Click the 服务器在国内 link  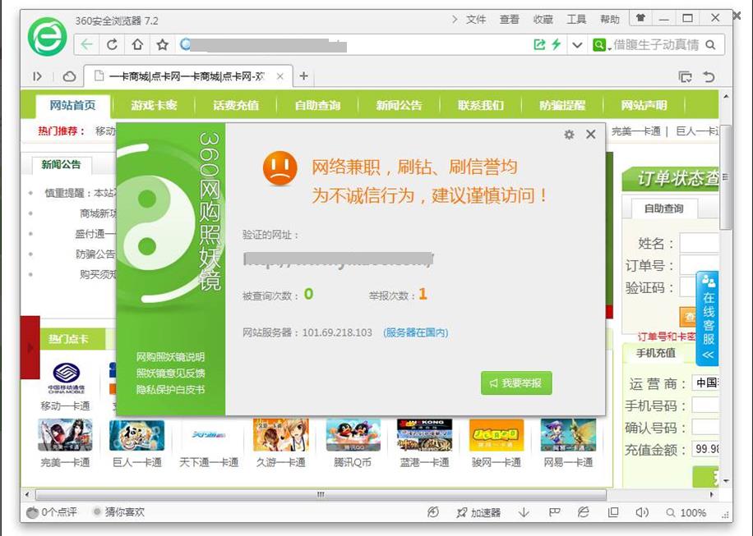(415, 332)
